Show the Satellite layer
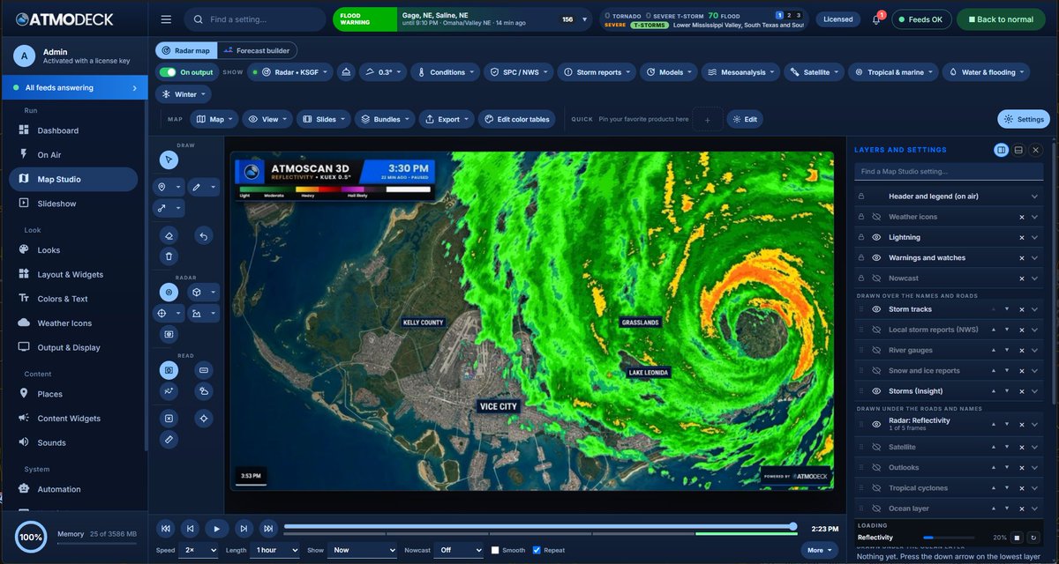This screenshot has width=1059, height=564. (x=876, y=447)
